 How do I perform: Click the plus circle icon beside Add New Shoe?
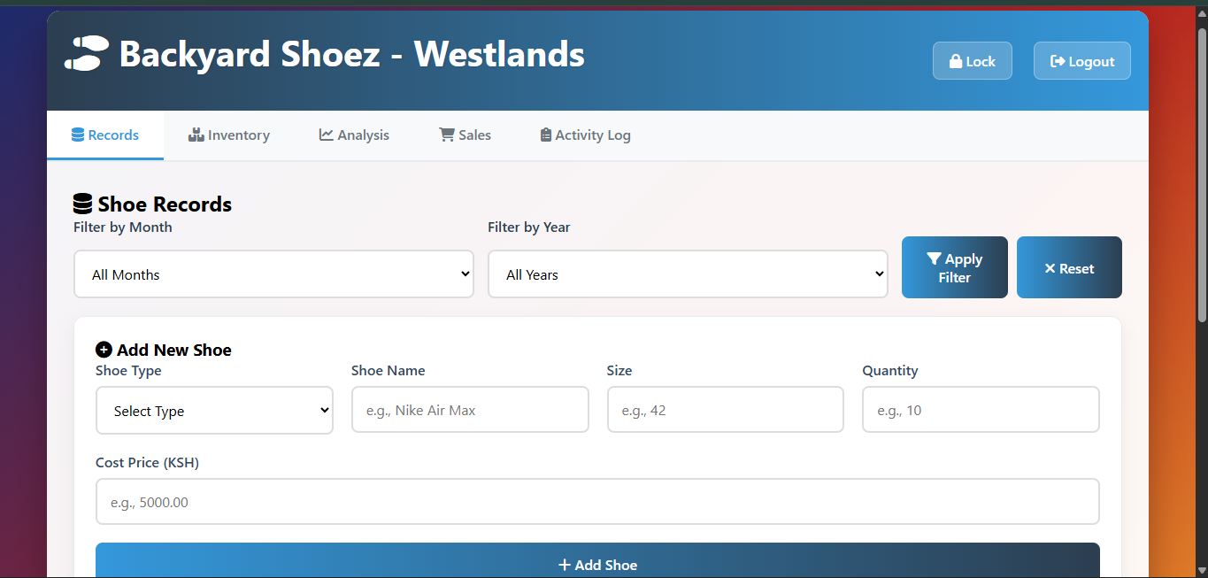pos(104,350)
